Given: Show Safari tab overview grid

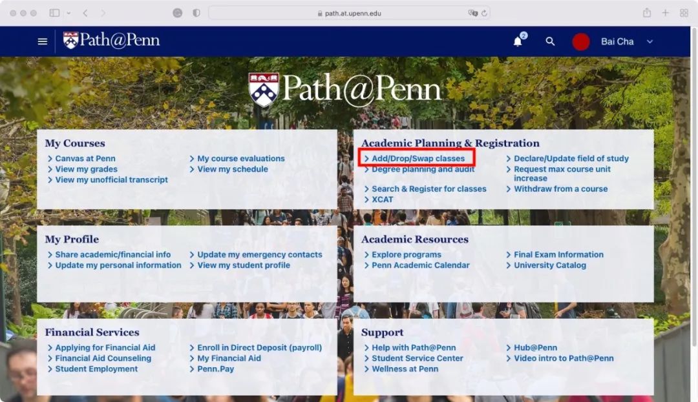Looking at the screenshot, I should point(684,13).
